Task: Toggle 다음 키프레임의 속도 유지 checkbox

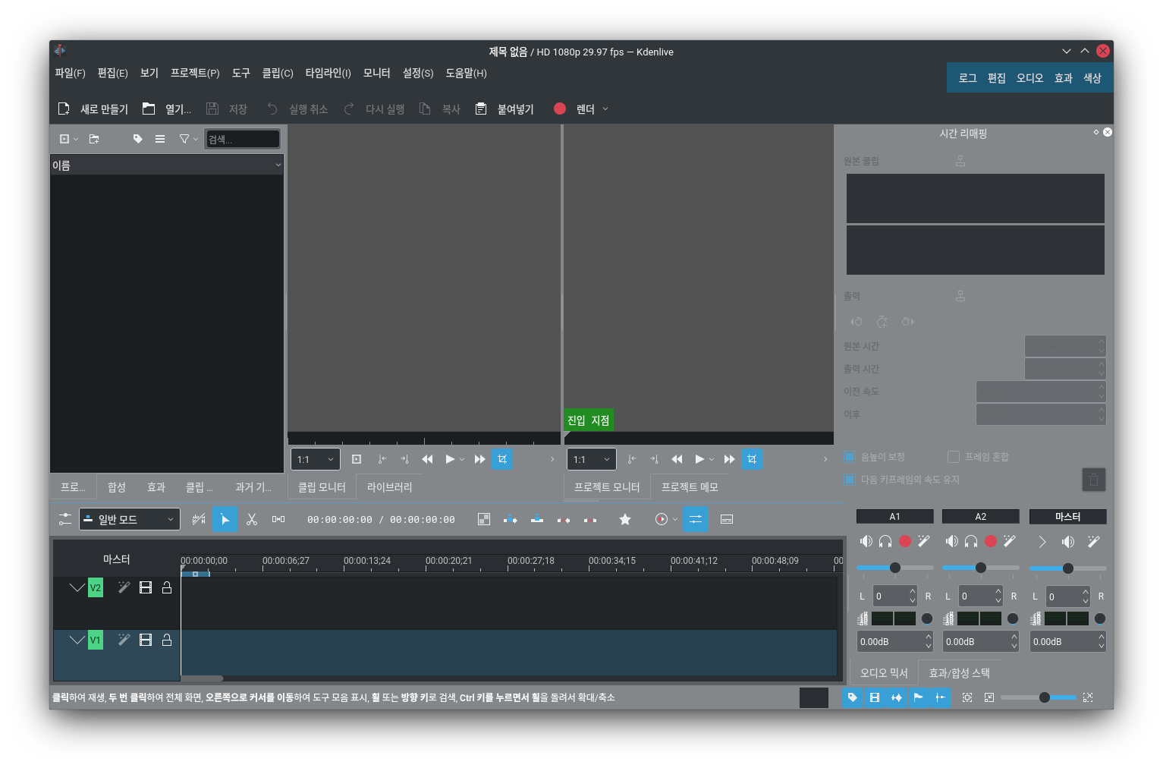Action: (x=850, y=480)
